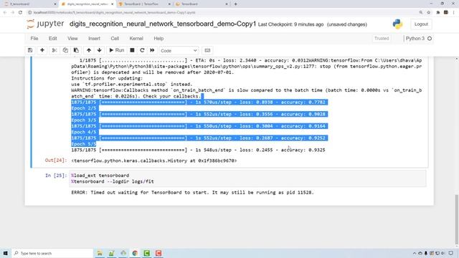
Task: Click the 'Epoch 2/5' output line
Action: click(x=84, y=108)
